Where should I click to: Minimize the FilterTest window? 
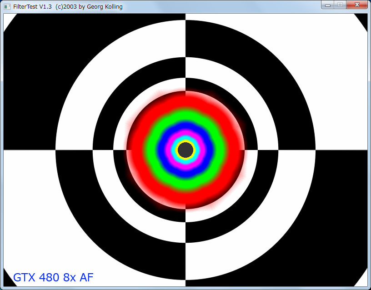[328, 5]
